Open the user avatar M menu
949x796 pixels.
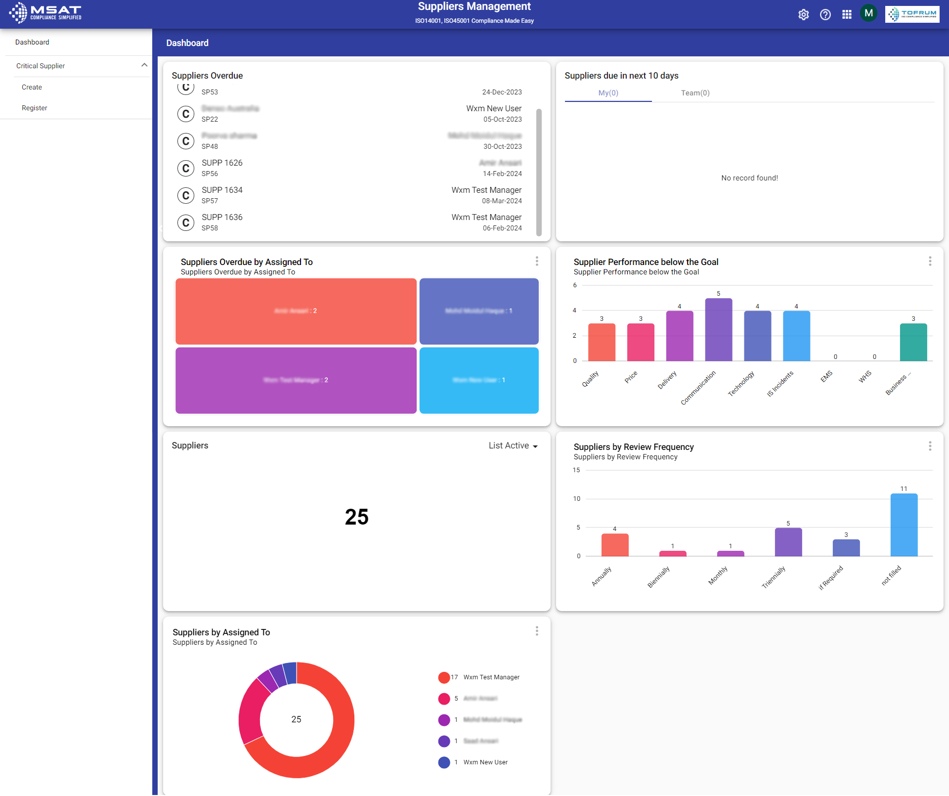[868, 13]
